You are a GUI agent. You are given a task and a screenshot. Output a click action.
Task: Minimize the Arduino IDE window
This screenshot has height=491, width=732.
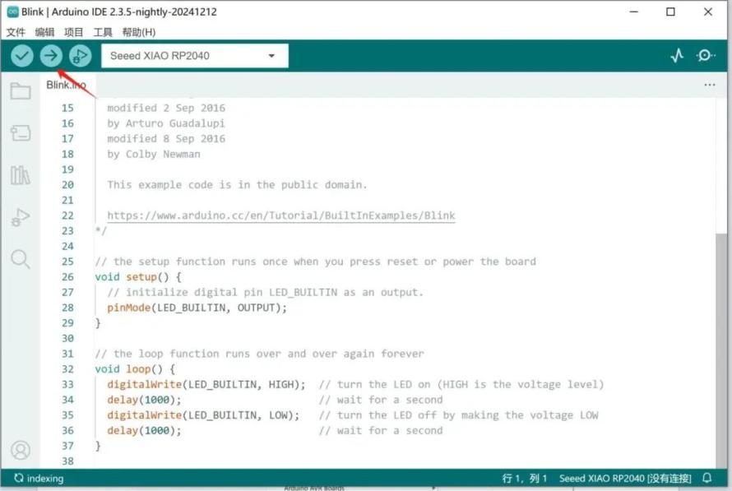coord(633,12)
